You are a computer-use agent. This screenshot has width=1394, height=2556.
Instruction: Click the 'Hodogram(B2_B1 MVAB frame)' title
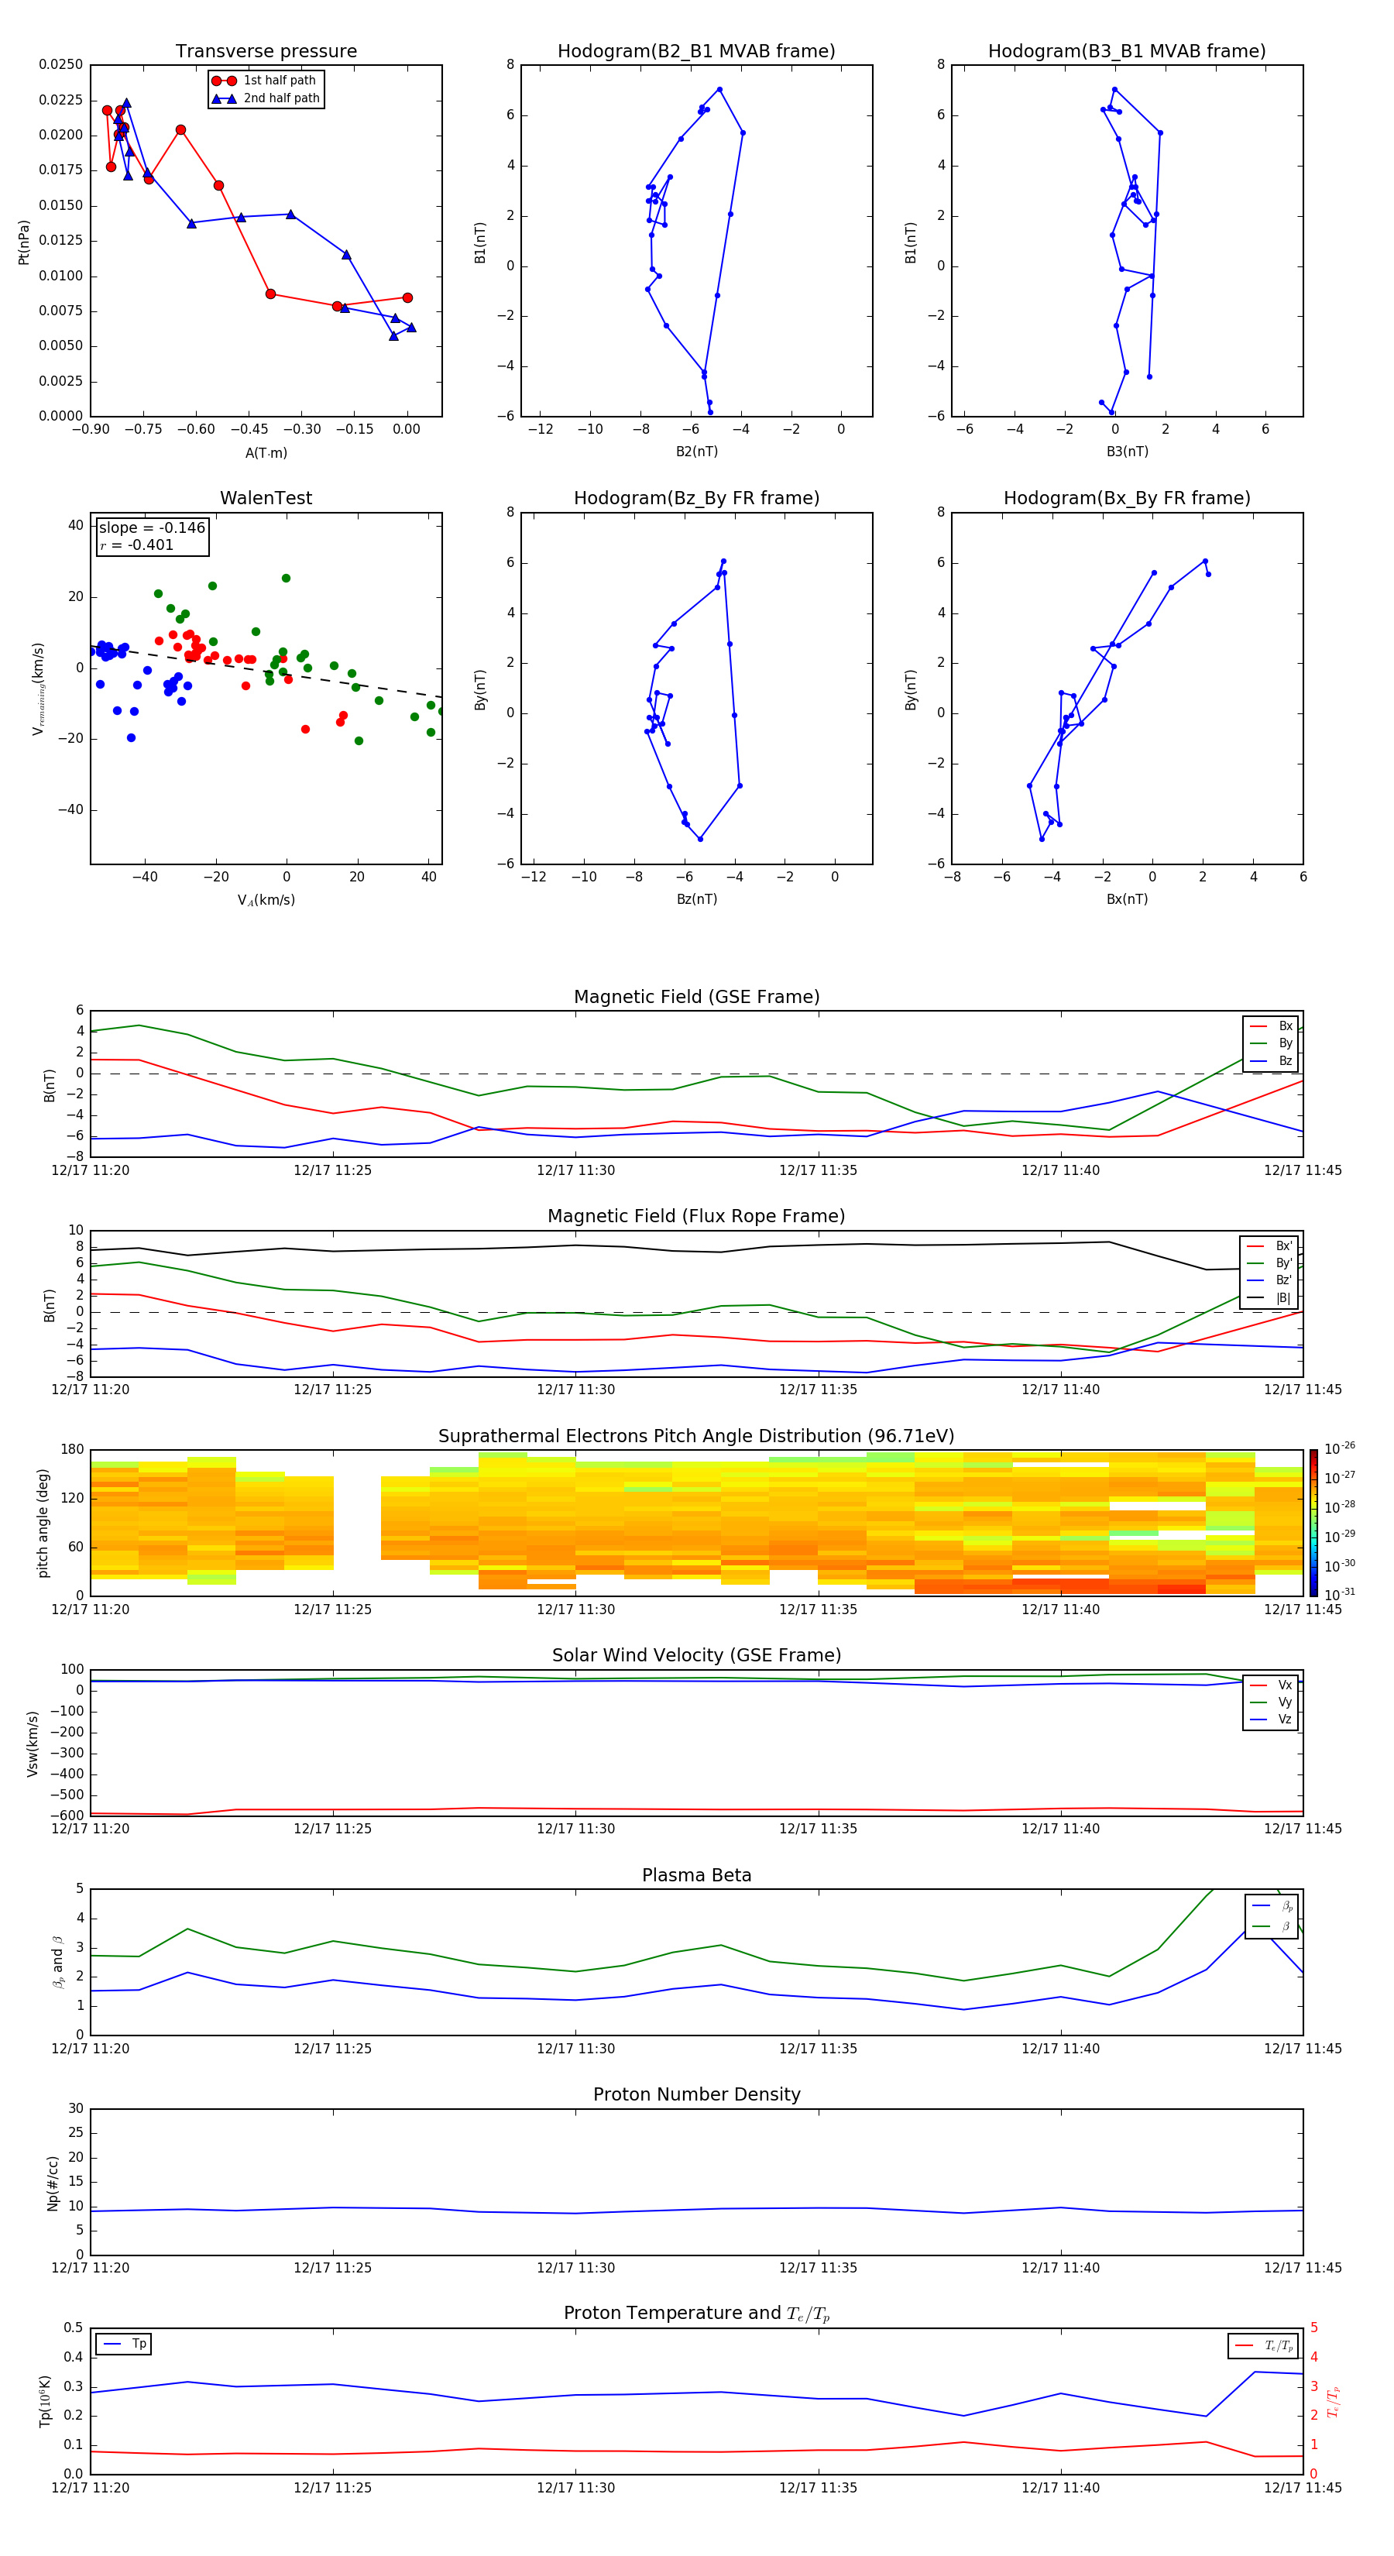click(x=696, y=50)
